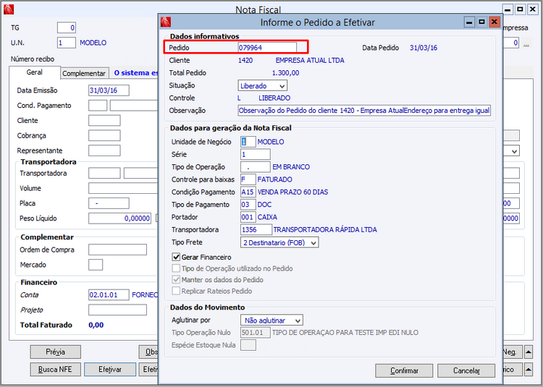Switch to the Geral tab
543x387 pixels.
34,72
